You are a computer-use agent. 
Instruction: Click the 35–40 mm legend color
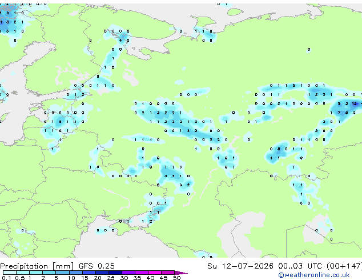point(141,273)
